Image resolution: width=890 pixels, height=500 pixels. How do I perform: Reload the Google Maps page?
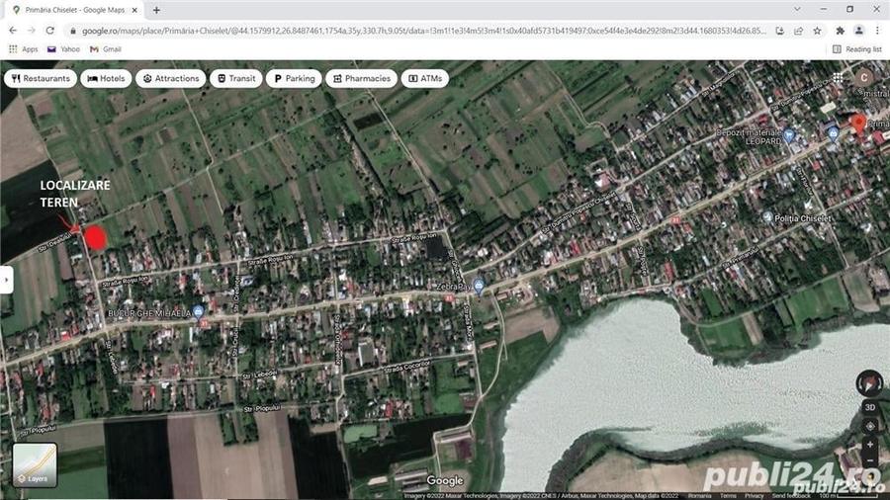click(x=50, y=31)
